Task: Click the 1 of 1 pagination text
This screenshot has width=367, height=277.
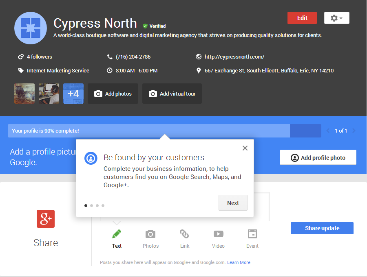Action: [341, 131]
